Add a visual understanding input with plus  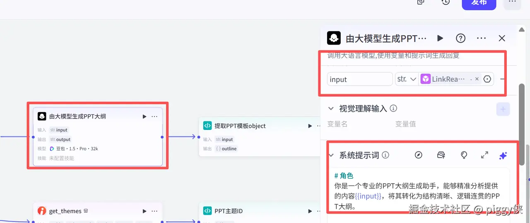(x=503, y=109)
